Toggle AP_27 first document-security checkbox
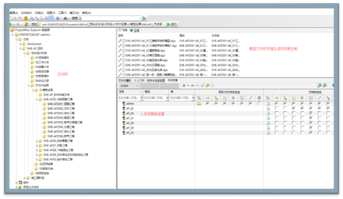The image size is (343, 199). (277, 118)
